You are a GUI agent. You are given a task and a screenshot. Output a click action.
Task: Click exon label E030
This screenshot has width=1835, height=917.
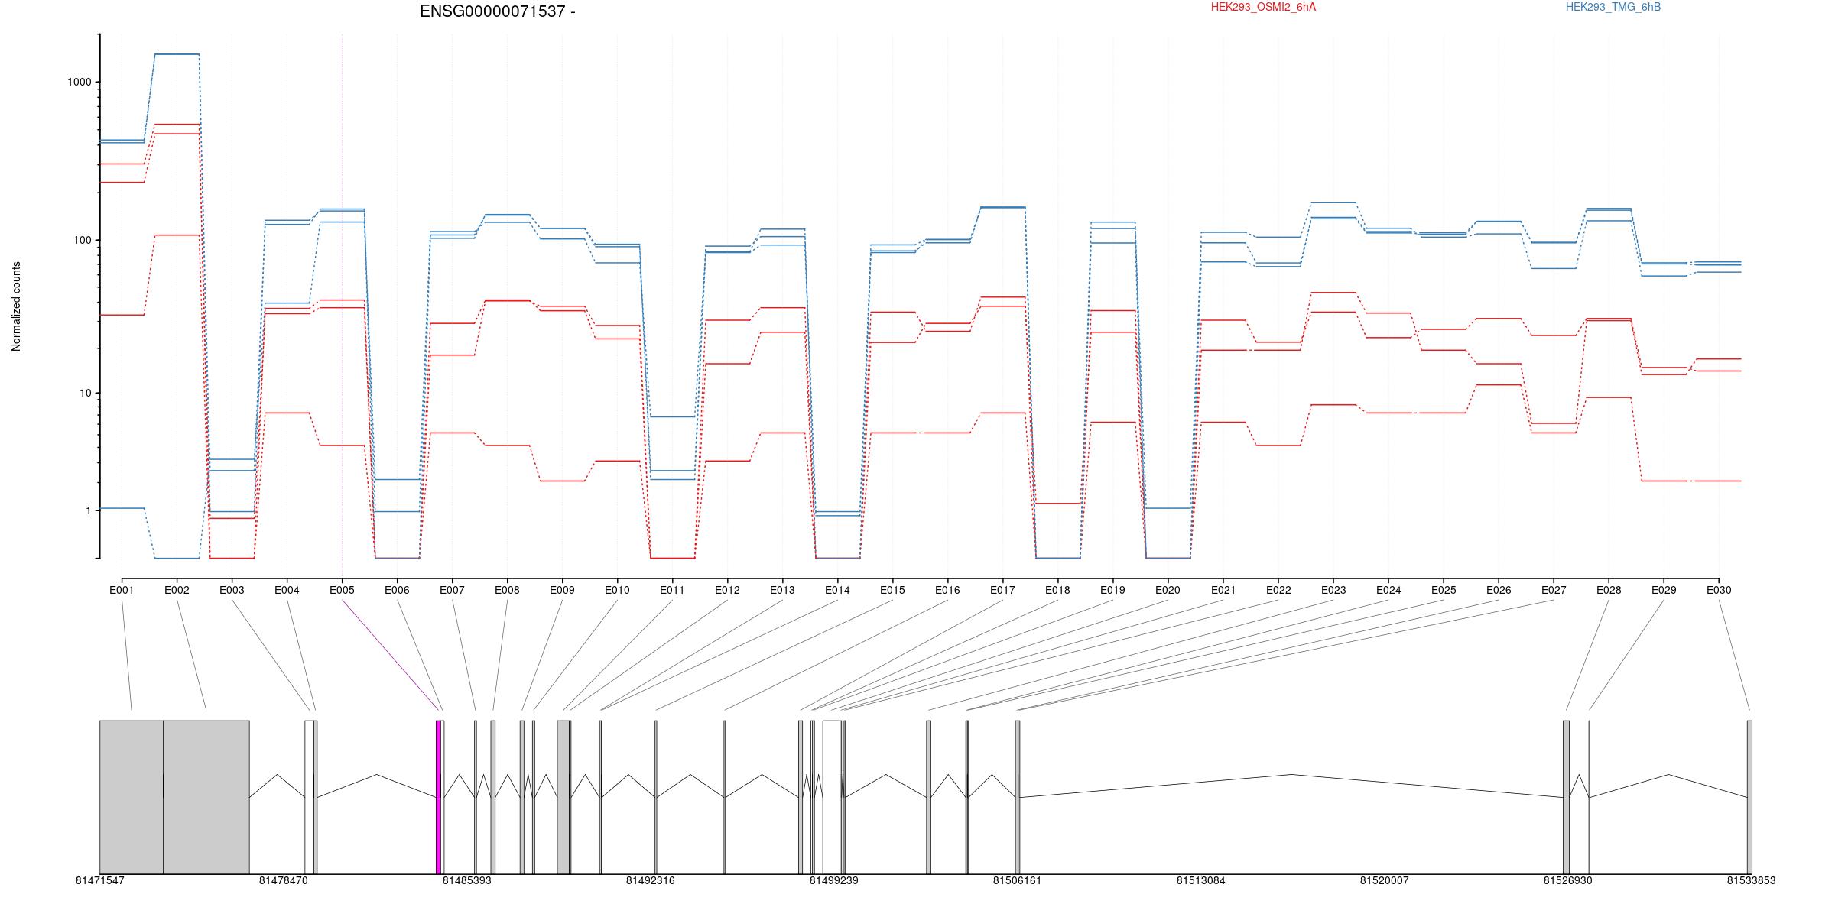point(1719,590)
